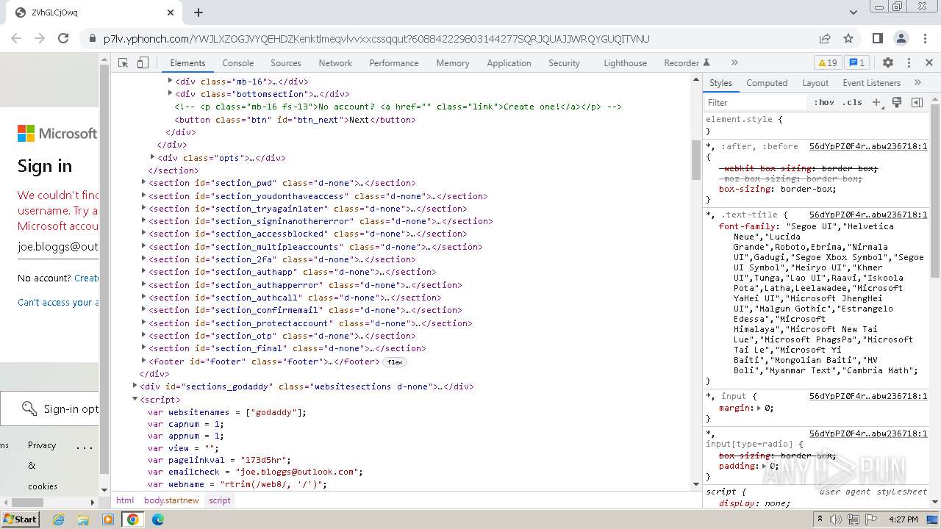The image size is (941, 529).
Task: Expand the div class opts node
Action: tap(153, 157)
